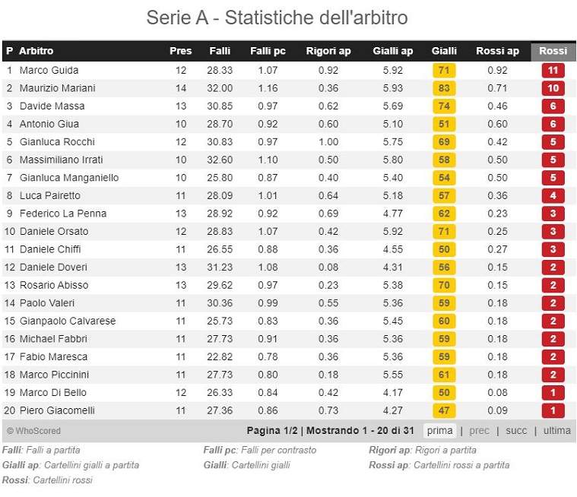Go to next page with succ
This screenshot has width=577, height=497.
pyautogui.click(x=516, y=430)
